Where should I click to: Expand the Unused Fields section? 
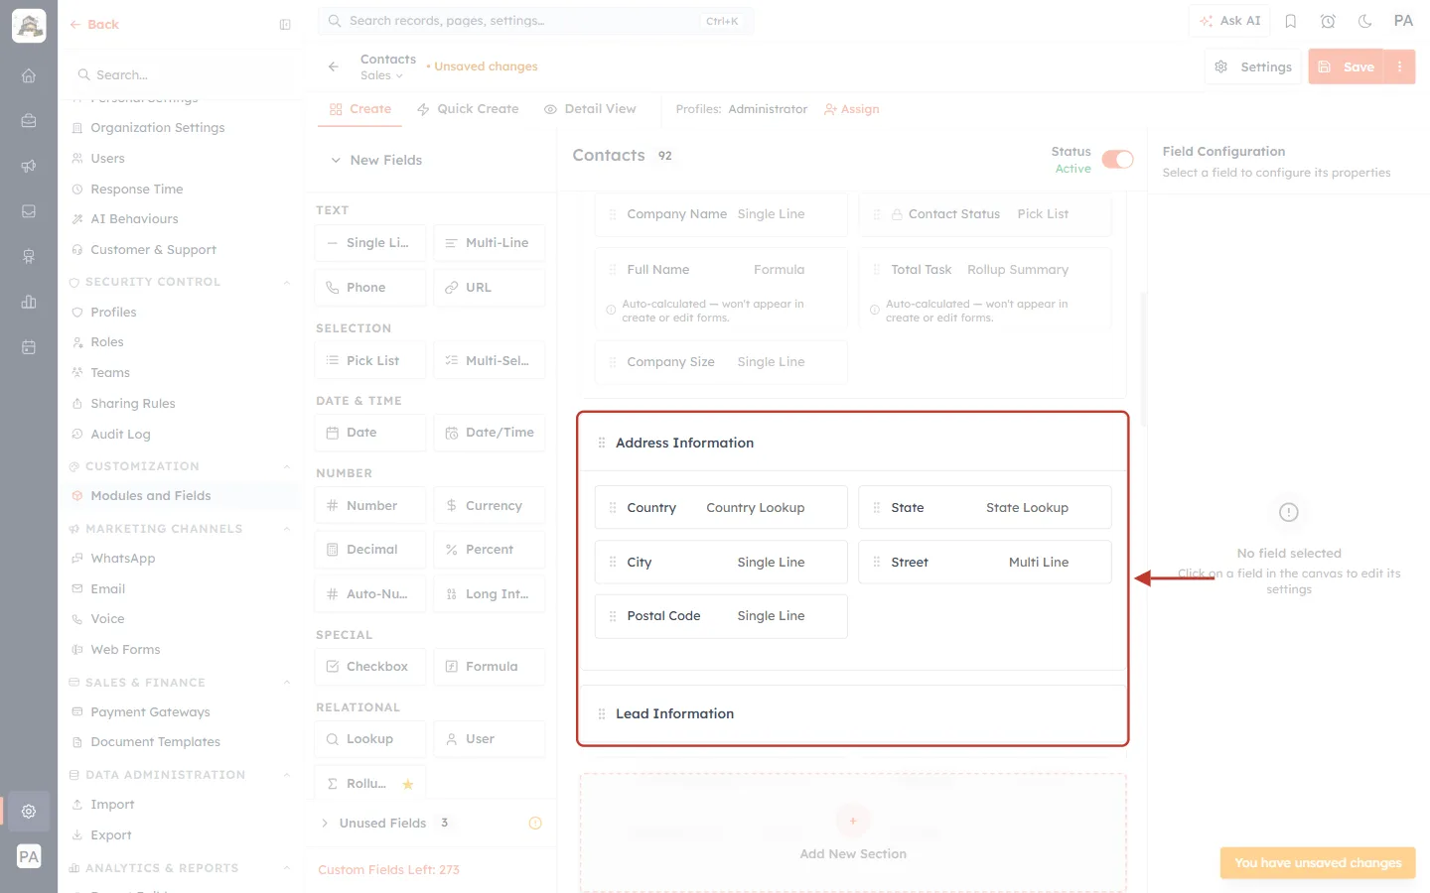325,823
